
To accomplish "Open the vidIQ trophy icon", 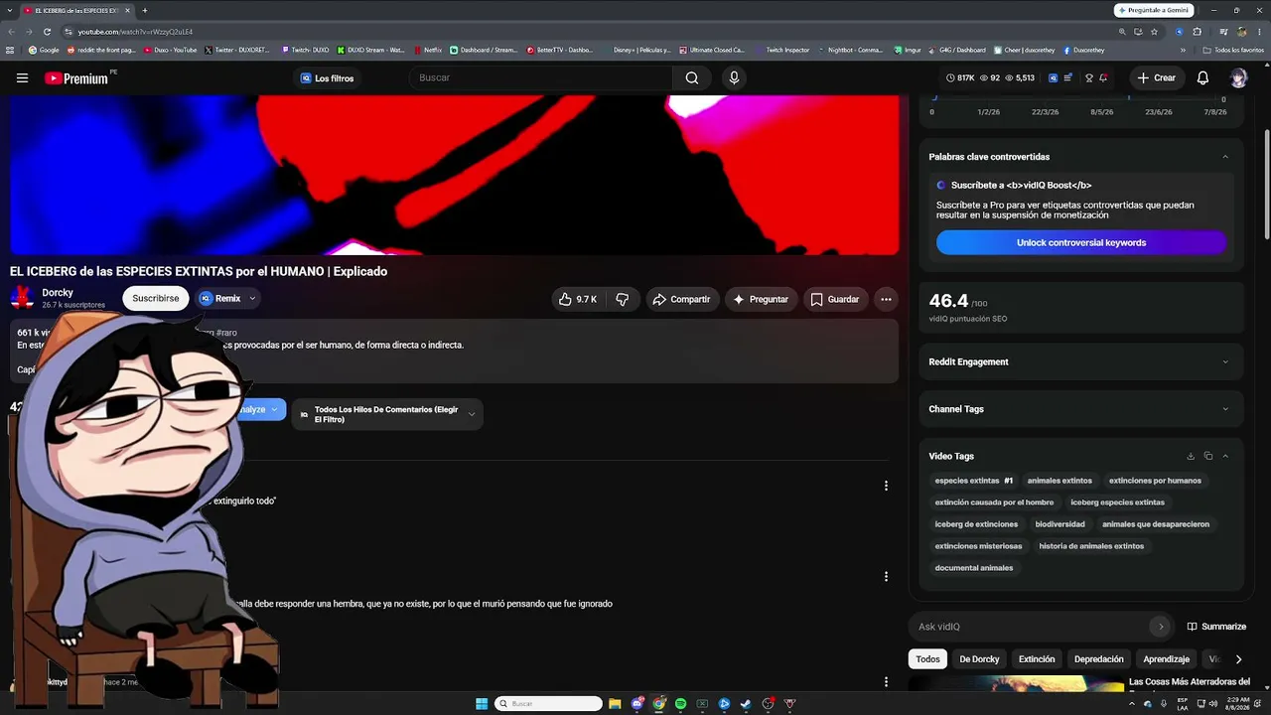I will click(1089, 78).
